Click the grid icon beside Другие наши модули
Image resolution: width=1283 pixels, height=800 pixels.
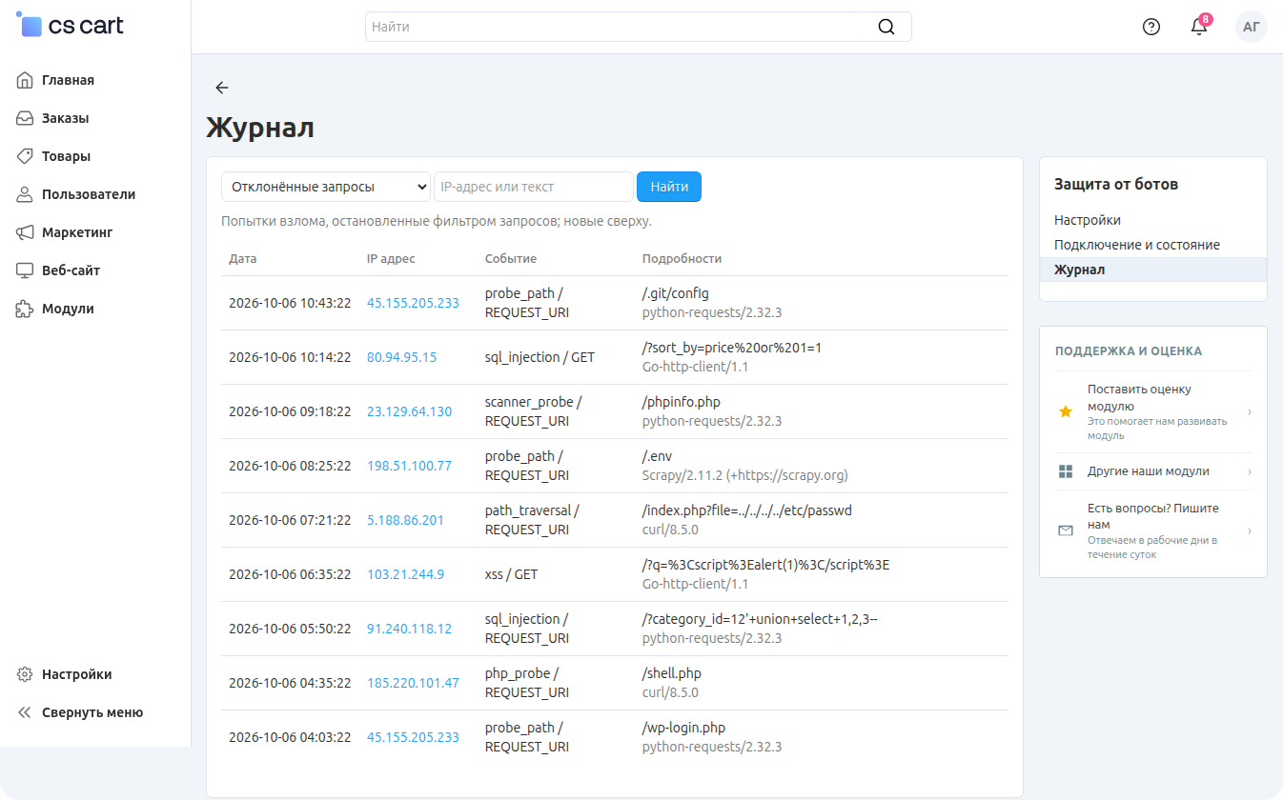pyautogui.click(x=1066, y=471)
